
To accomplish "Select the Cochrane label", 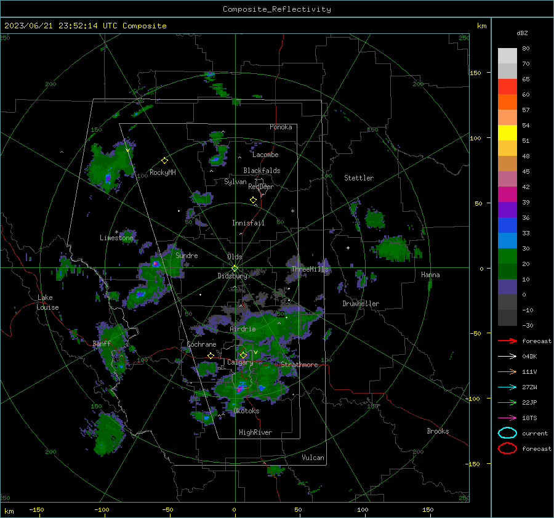I will coord(201,344).
